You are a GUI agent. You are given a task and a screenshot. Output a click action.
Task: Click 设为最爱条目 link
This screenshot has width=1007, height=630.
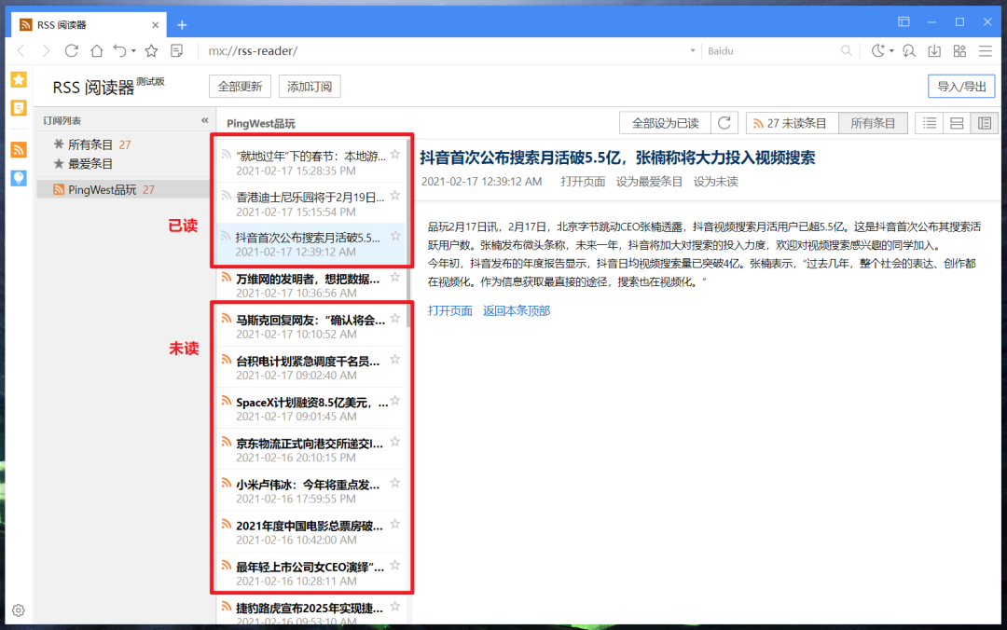(x=649, y=182)
